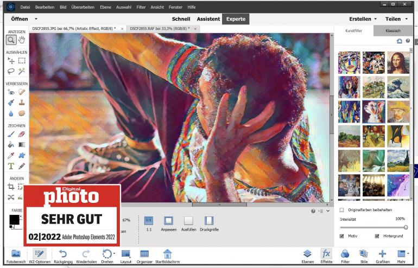The width and height of the screenshot is (418, 268).
Task: Collapse the tool options bar chevron
Action: pyautogui.click(x=328, y=211)
